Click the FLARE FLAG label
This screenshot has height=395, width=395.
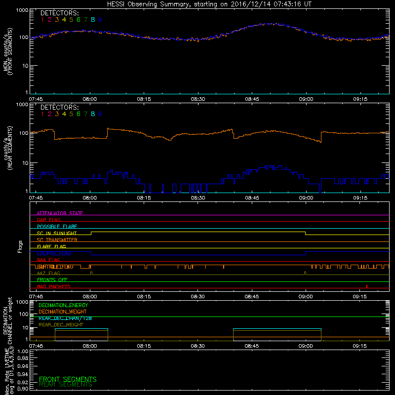point(51,246)
